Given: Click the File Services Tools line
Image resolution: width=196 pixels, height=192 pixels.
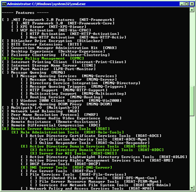Looking at the screenshot, I should (73, 174).
